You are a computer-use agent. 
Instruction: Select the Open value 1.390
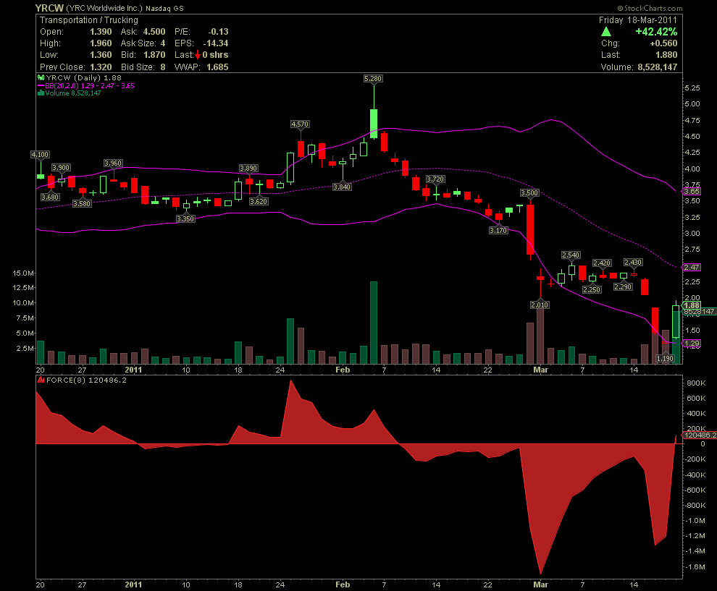click(x=101, y=32)
